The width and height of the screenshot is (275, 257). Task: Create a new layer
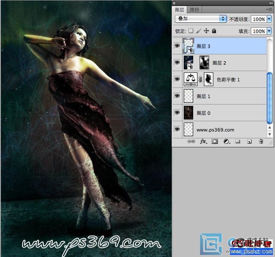click(249, 141)
